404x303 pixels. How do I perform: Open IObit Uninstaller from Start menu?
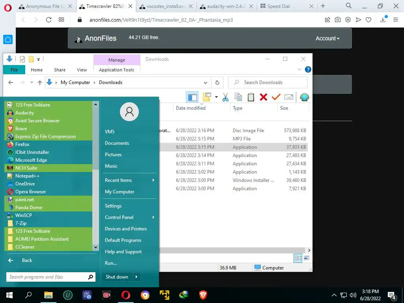(49, 152)
